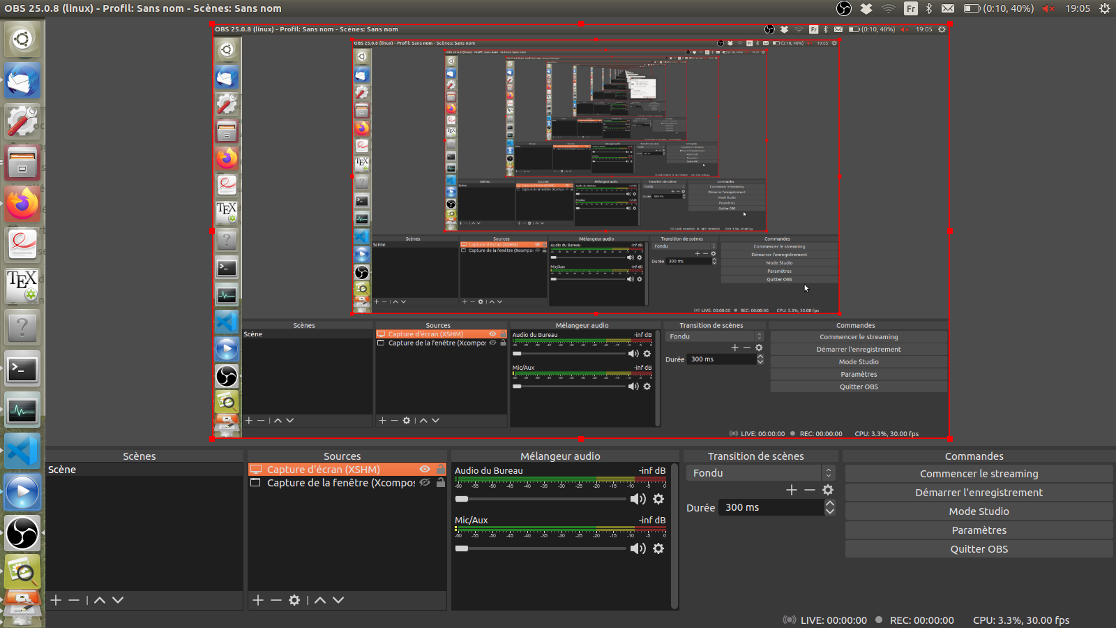Remove the selected source with the minus icon
The width and height of the screenshot is (1116, 628).
coord(276,600)
